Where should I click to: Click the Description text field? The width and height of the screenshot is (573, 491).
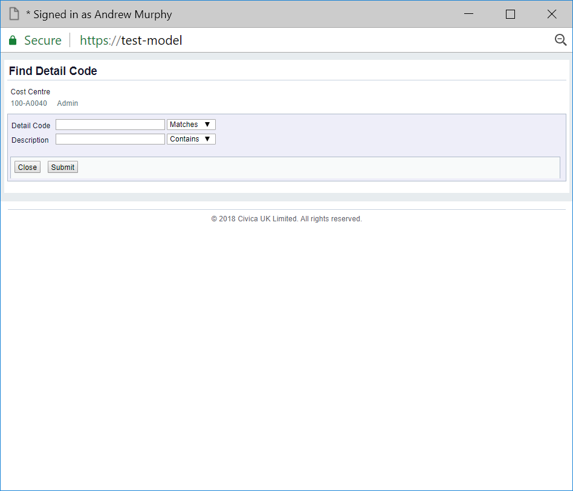pos(110,139)
